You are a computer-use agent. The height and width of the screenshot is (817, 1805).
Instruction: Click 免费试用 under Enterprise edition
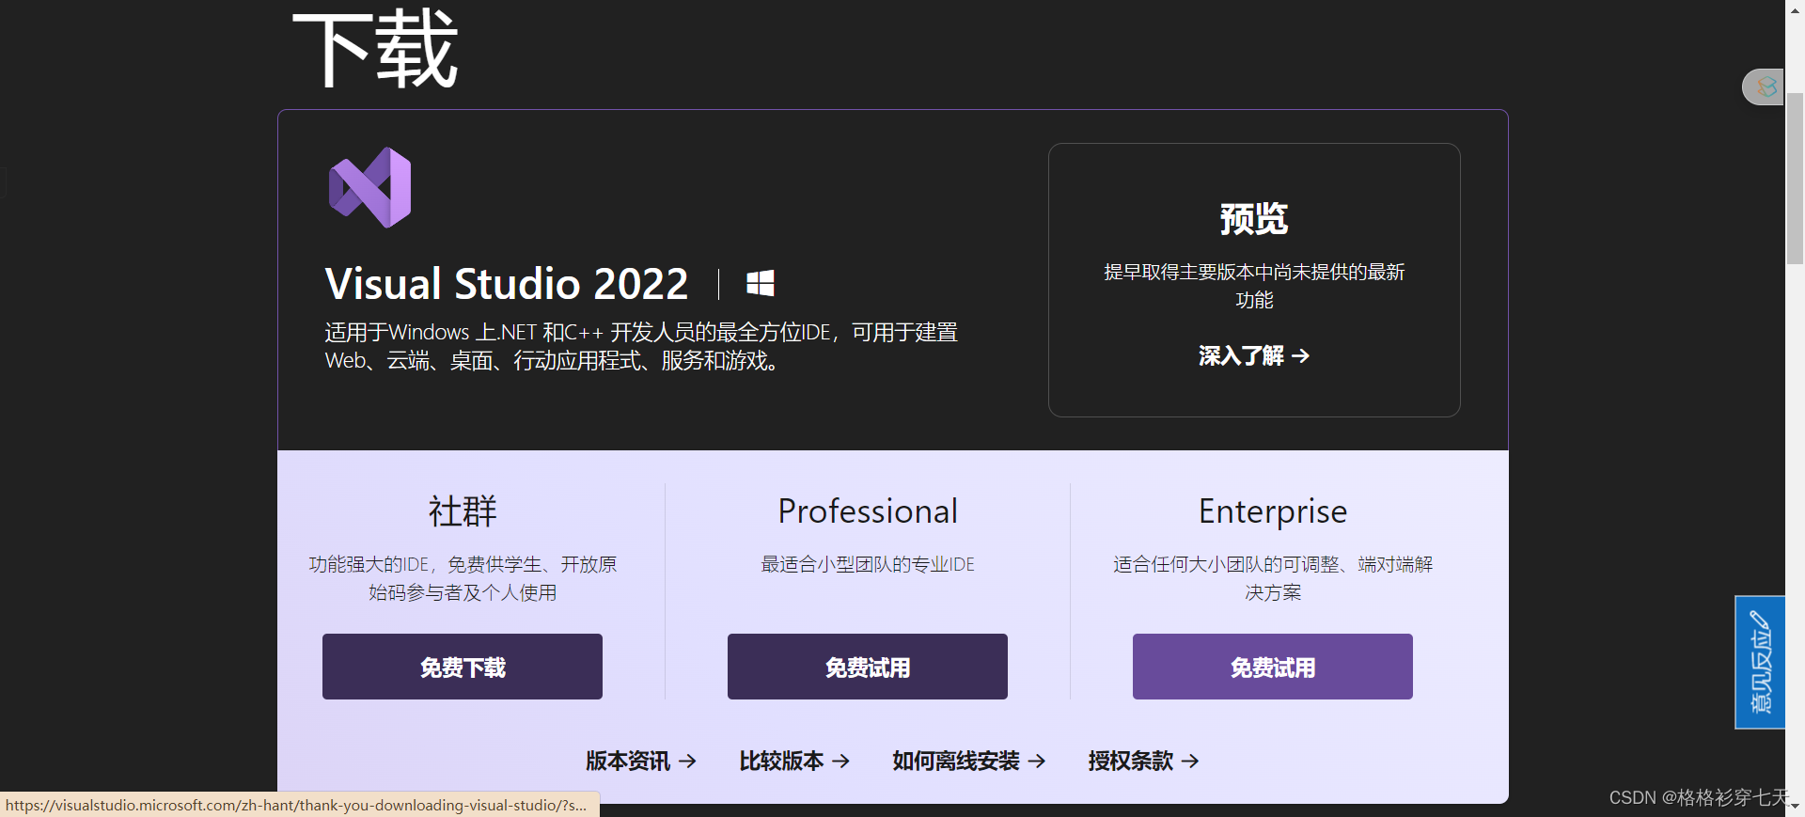pyautogui.click(x=1273, y=667)
